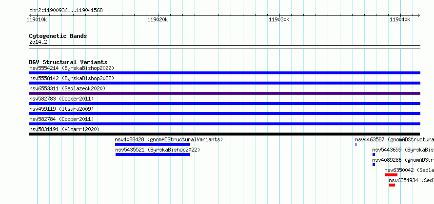Open the nsv5443699 variant label
Viewport: 434px width, 204px height.
[403, 150]
